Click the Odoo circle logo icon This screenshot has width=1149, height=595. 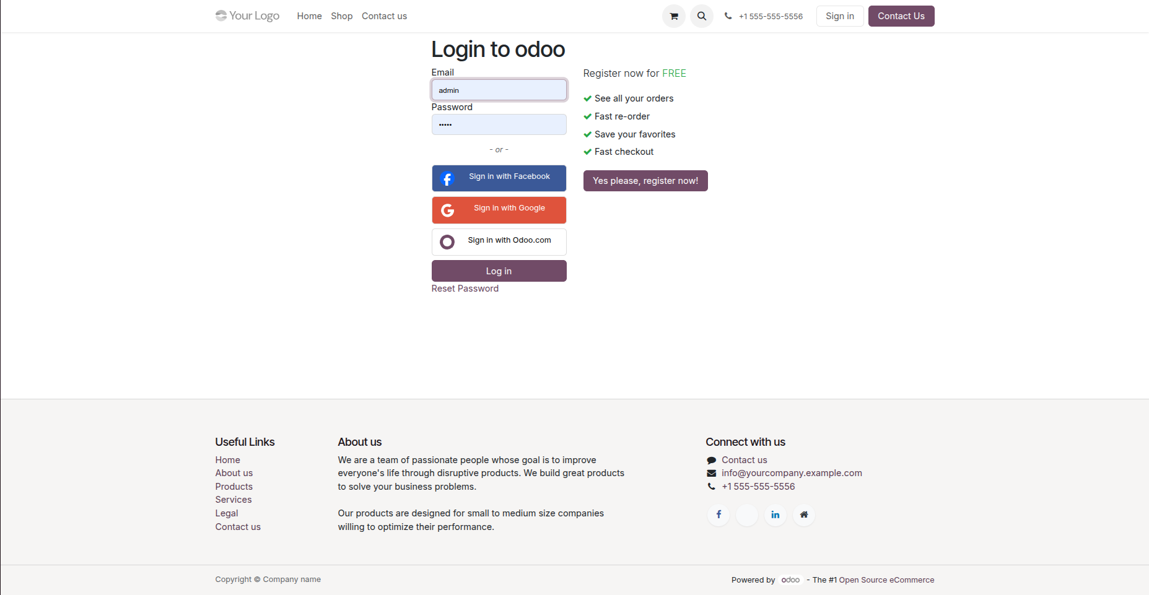[x=447, y=242]
